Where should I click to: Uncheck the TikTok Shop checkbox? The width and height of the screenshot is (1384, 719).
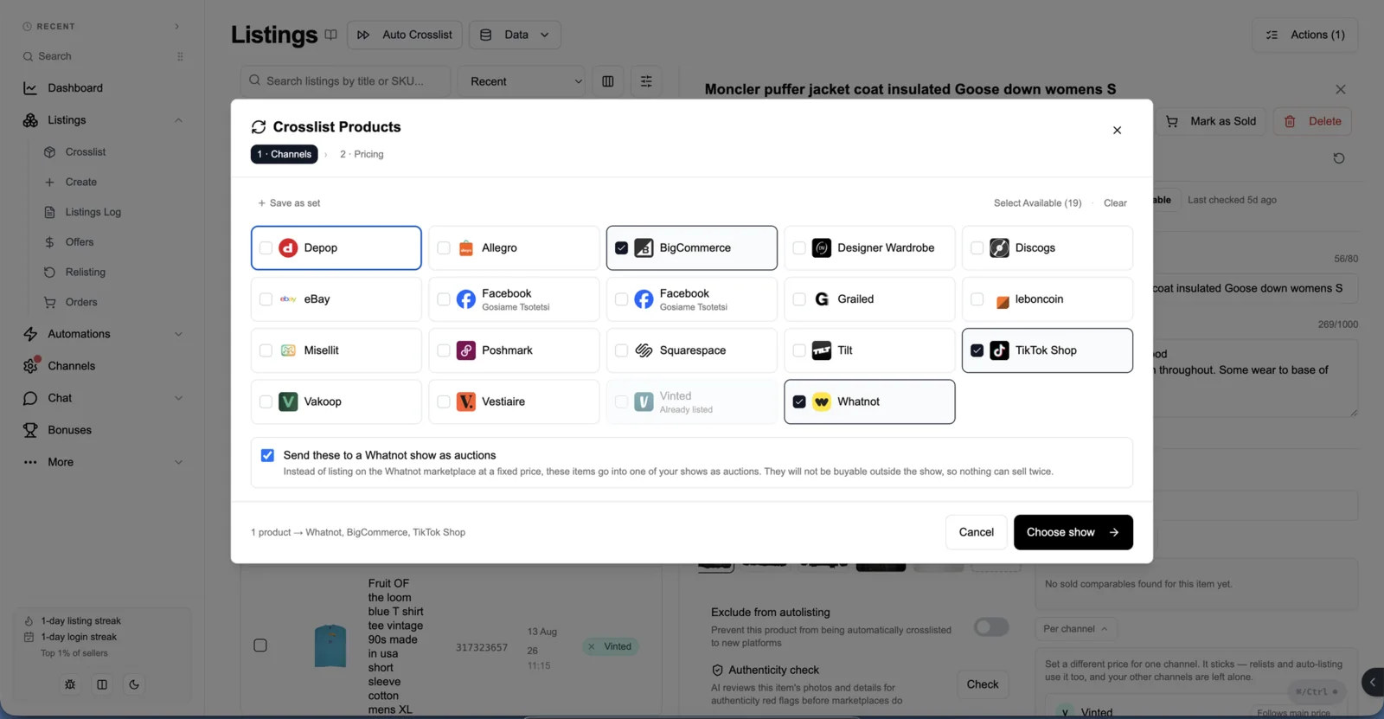(977, 350)
